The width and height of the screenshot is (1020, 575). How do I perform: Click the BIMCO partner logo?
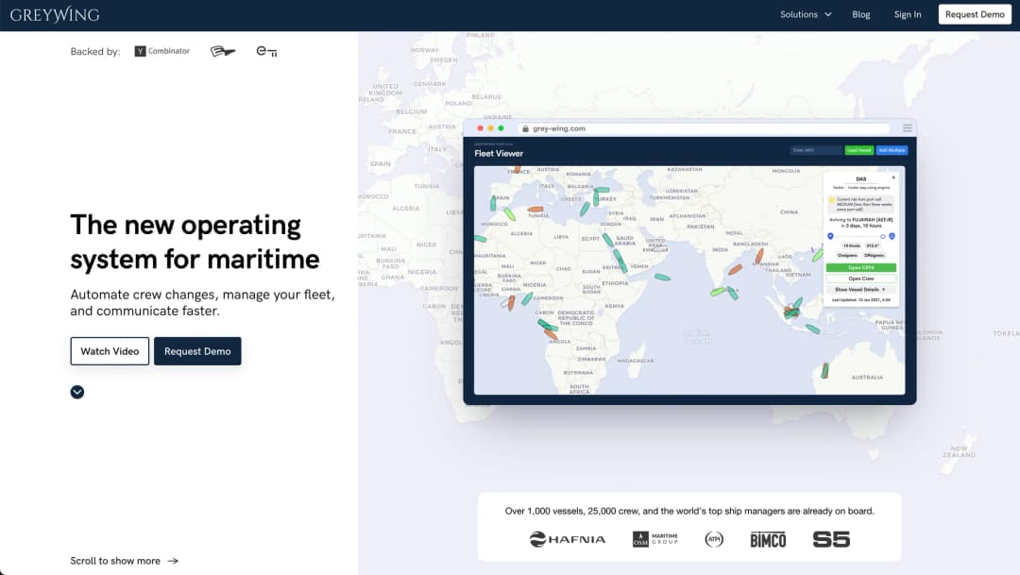[x=768, y=539]
